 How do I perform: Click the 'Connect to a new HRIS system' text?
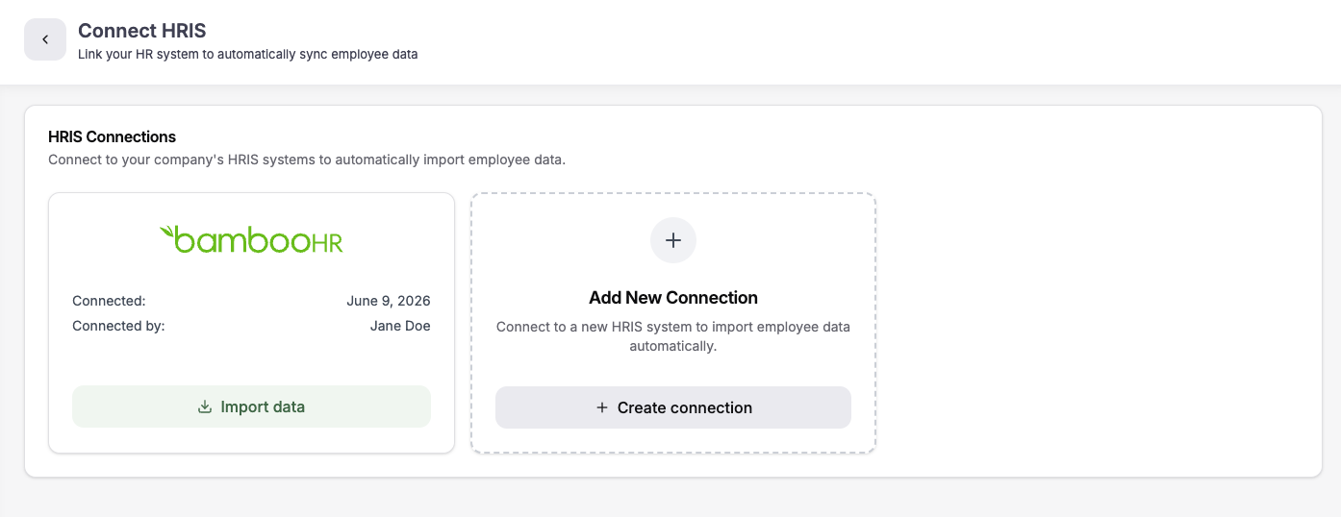pos(673,336)
